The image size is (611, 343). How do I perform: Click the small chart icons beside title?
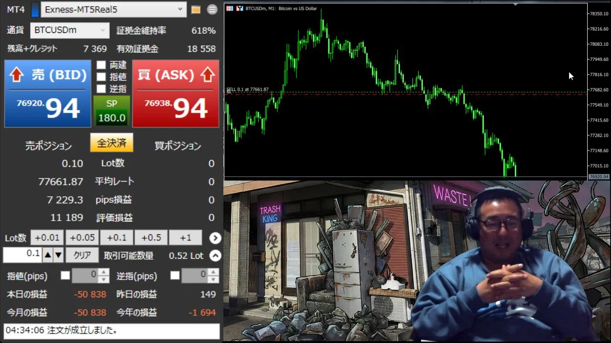tap(235, 9)
